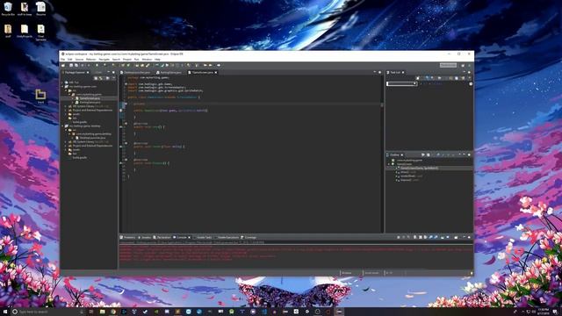The height and width of the screenshot is (316, 562).
Task: Click the Quick Access field
Action: [448, 65]
